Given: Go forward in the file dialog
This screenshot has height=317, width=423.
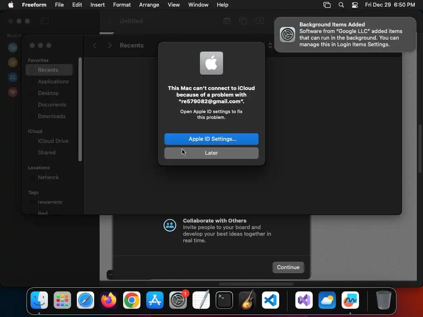Looking at the screenshot, I should click(109, 45).
